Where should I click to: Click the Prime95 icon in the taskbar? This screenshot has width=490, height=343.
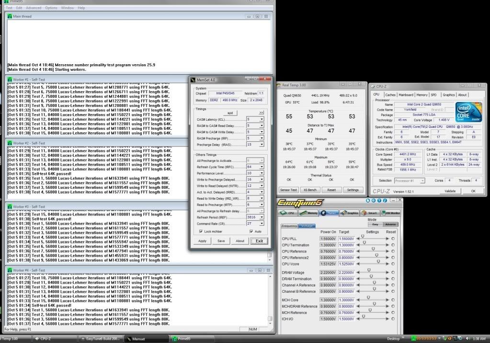coord(174,339)
